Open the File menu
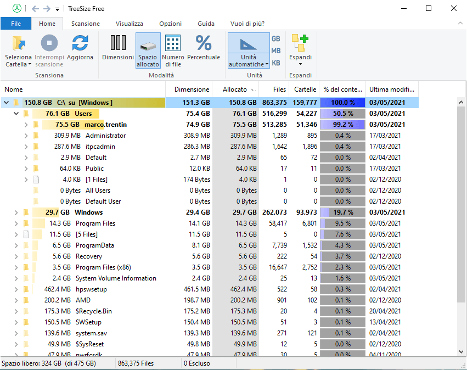Screen dimensions: 467x370 point(16,24)
